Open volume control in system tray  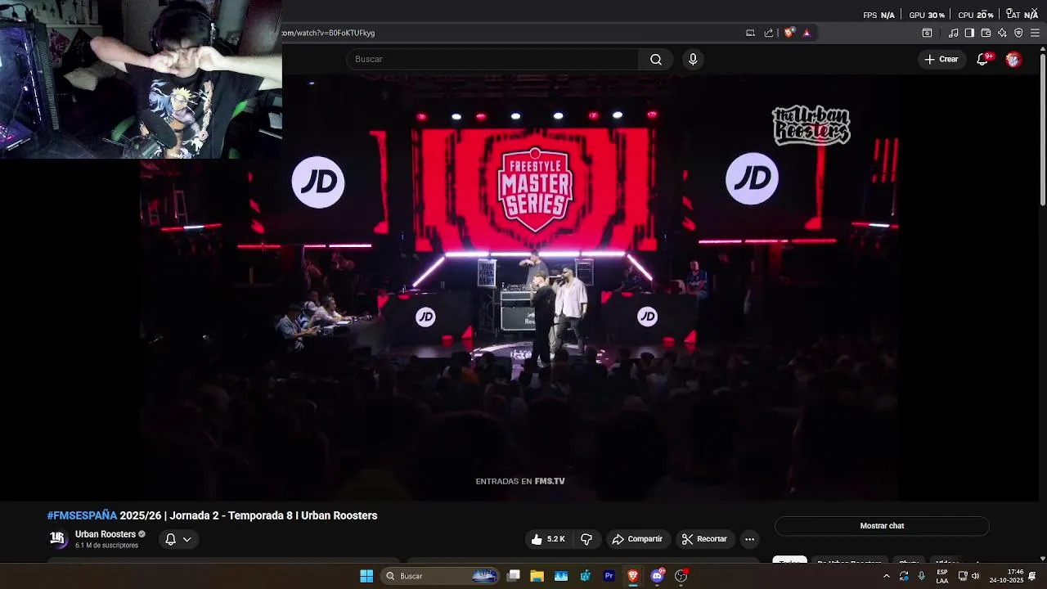click(x=975, y=576)
